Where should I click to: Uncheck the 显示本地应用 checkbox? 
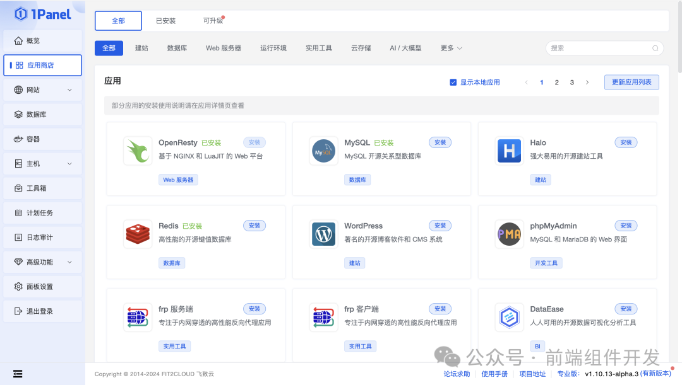[x=453, y=82]
